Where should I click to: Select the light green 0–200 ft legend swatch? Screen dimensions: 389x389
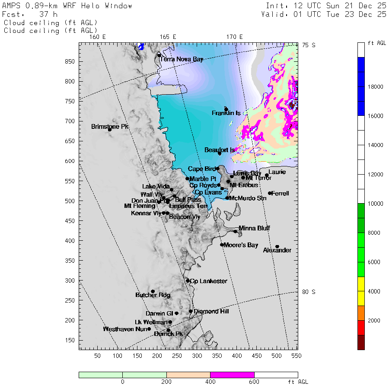[x=144, y=375]
